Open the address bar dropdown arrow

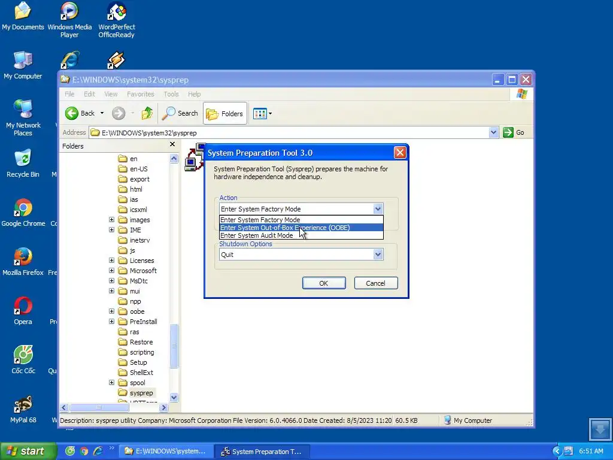[493, 132]
